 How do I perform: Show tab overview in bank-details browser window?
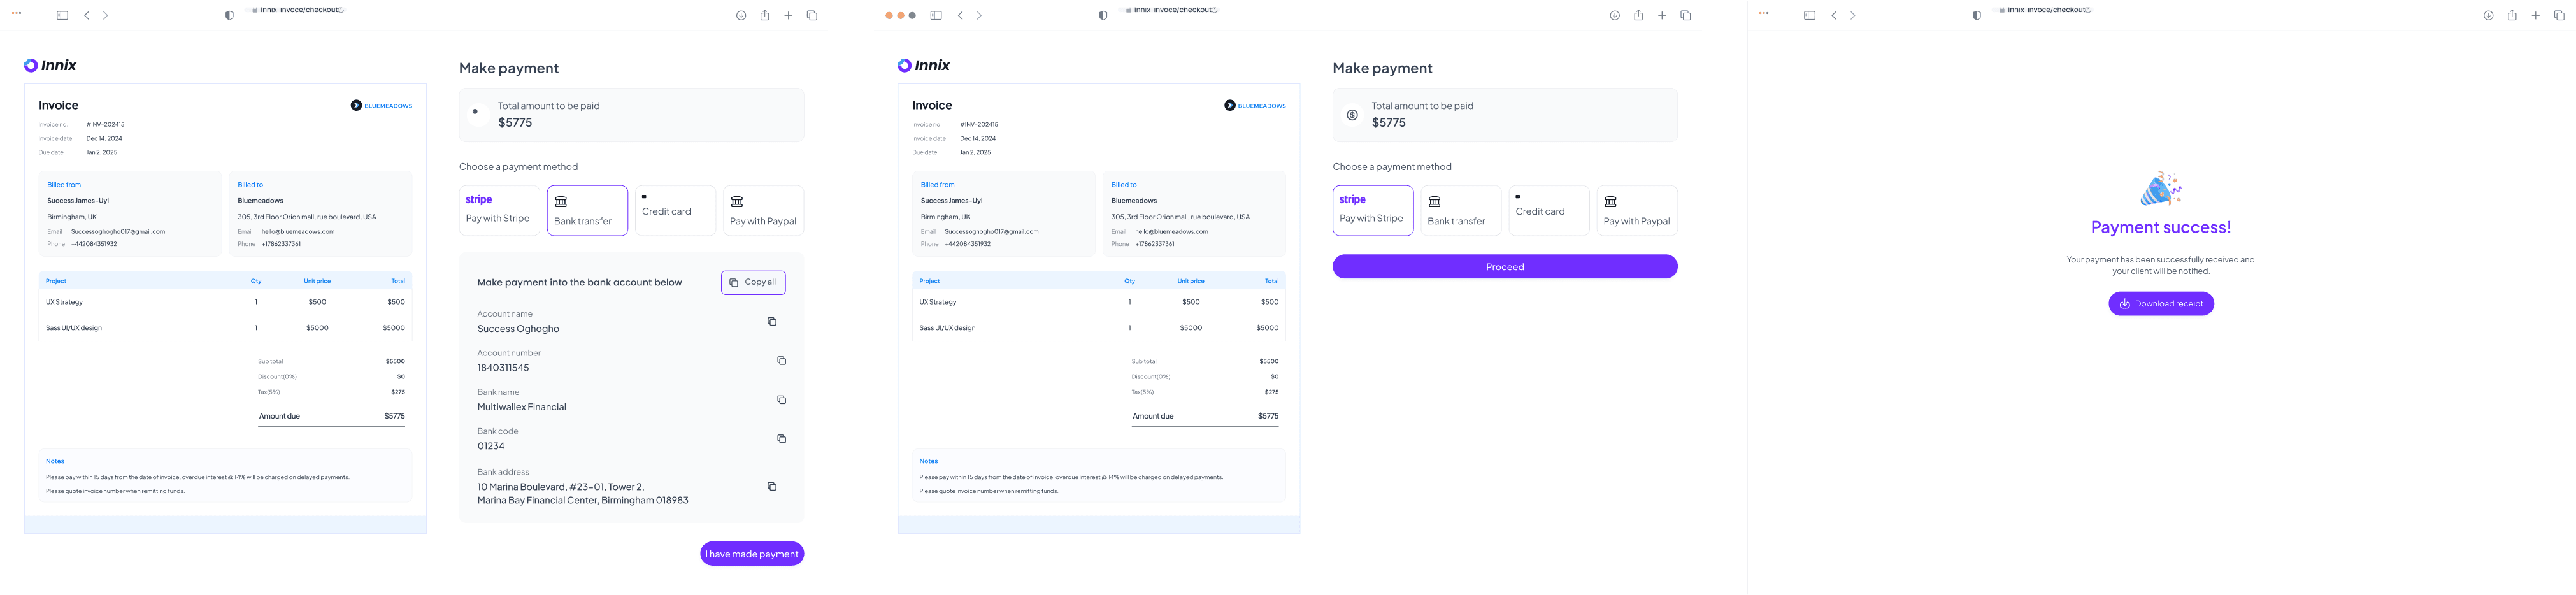812,16
